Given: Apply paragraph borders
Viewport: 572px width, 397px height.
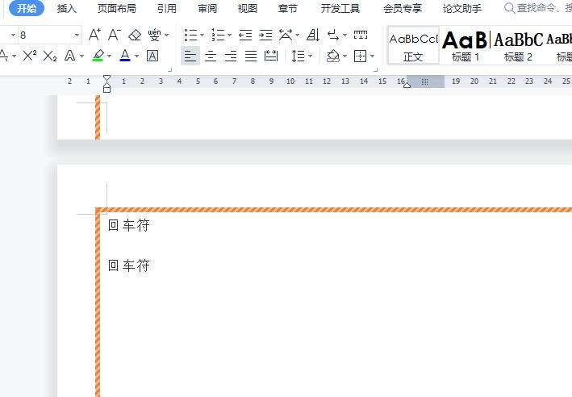Looking at the screenshot, I should click(x=360, y=56).
